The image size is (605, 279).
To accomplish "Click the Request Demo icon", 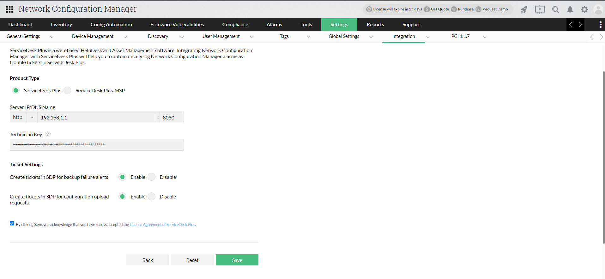I will click(x=478, y=9).
